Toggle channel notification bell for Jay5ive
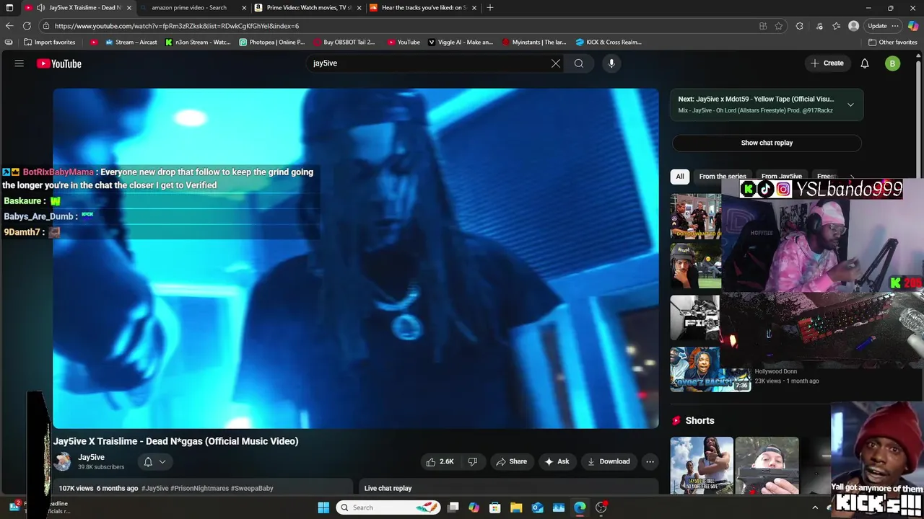The height and width of the screenshot is (519, 924). 148,461
